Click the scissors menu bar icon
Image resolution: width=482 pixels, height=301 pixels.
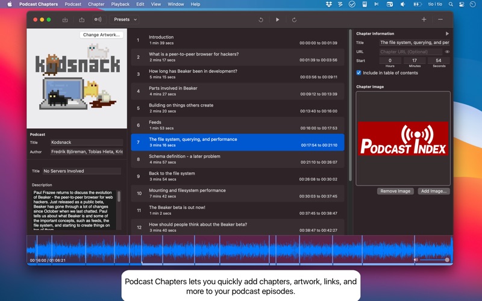(376, 4)
